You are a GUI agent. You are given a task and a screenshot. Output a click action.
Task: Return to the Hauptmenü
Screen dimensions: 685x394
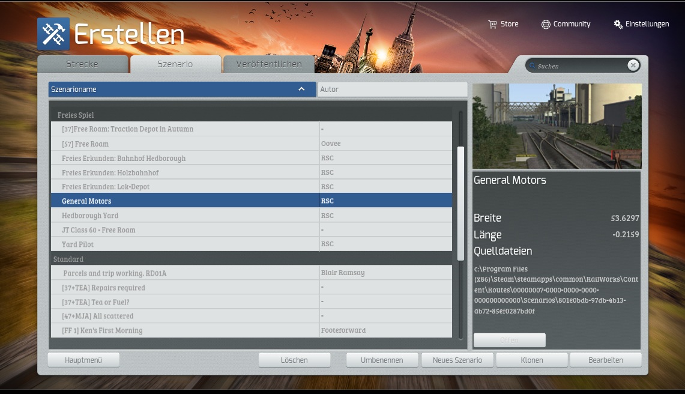tap(83, 360)
